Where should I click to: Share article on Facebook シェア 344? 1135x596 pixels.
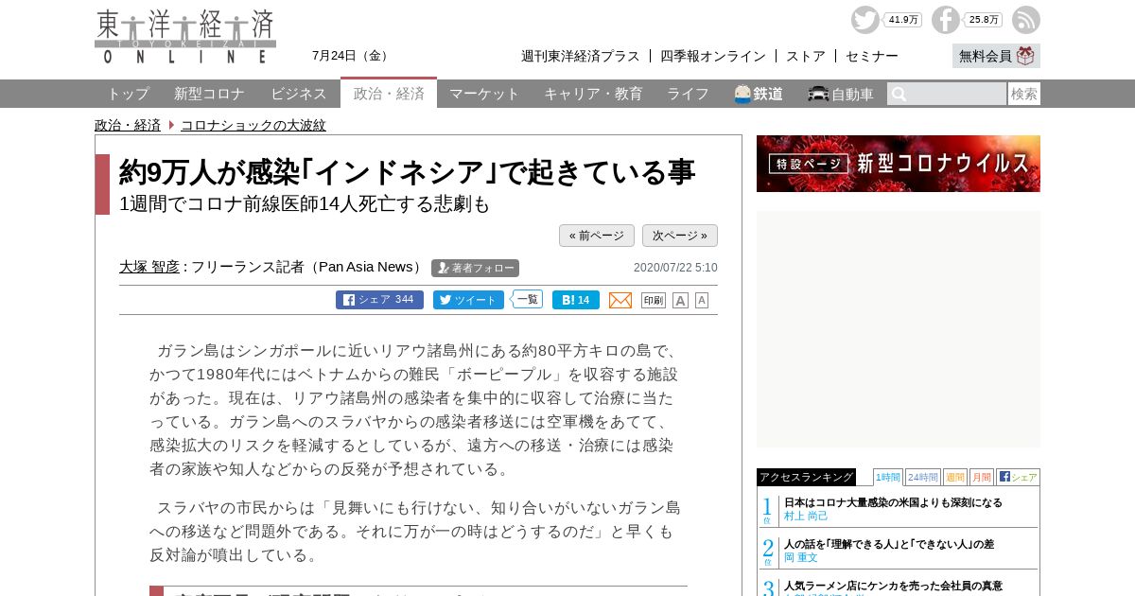tap(379, 300)
